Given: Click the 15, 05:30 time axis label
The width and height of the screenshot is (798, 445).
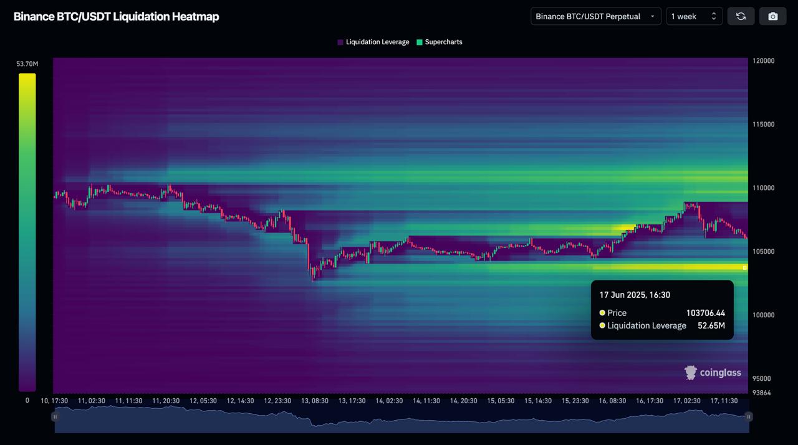Looking at the screenshot, I should click(x=501, y=401).
